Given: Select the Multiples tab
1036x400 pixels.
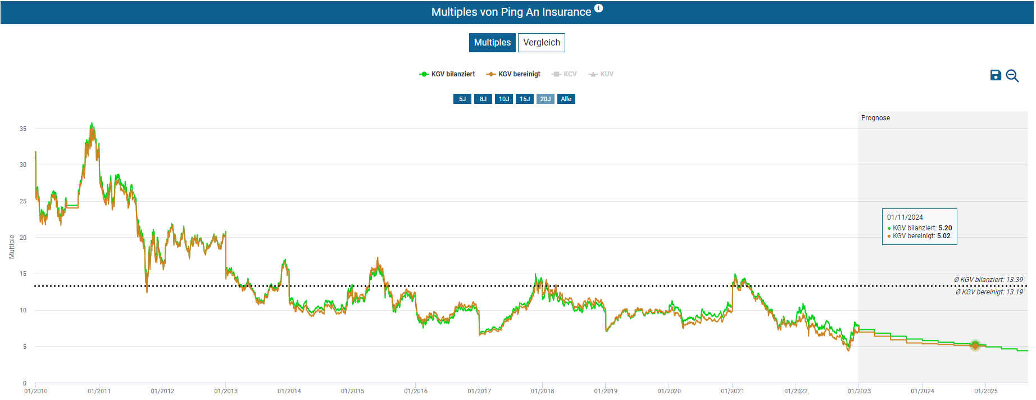Looking at the screenshot, I should tap(492, 43).
